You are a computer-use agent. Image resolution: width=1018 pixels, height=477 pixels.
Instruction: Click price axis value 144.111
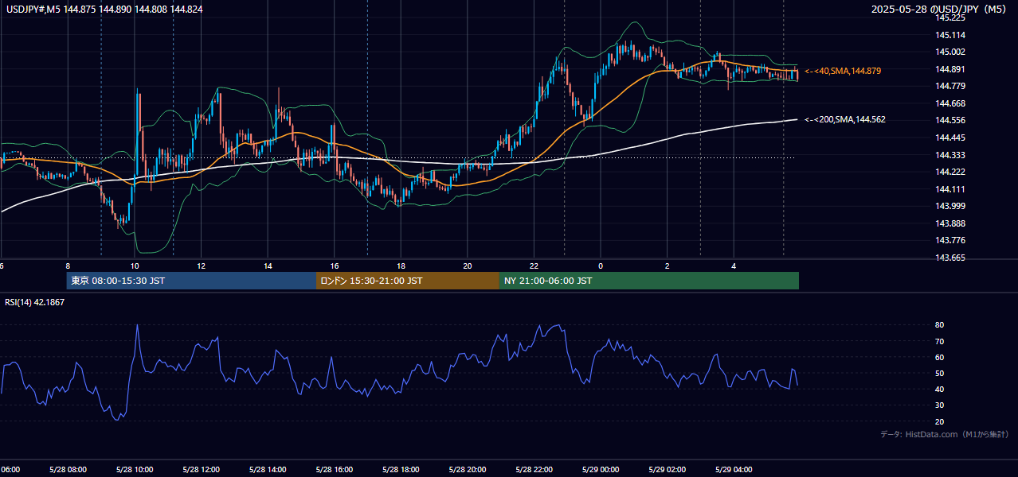point(950,189)
